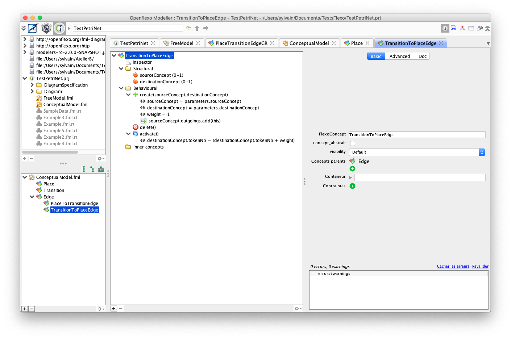
Task: Click the flags localization icon
Action: (480, 28)
